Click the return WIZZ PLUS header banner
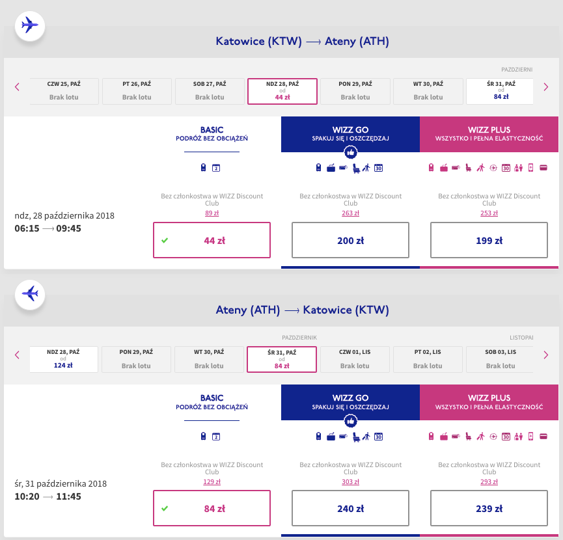The height and width of the screenshot is (540, 563). [489, 402]
